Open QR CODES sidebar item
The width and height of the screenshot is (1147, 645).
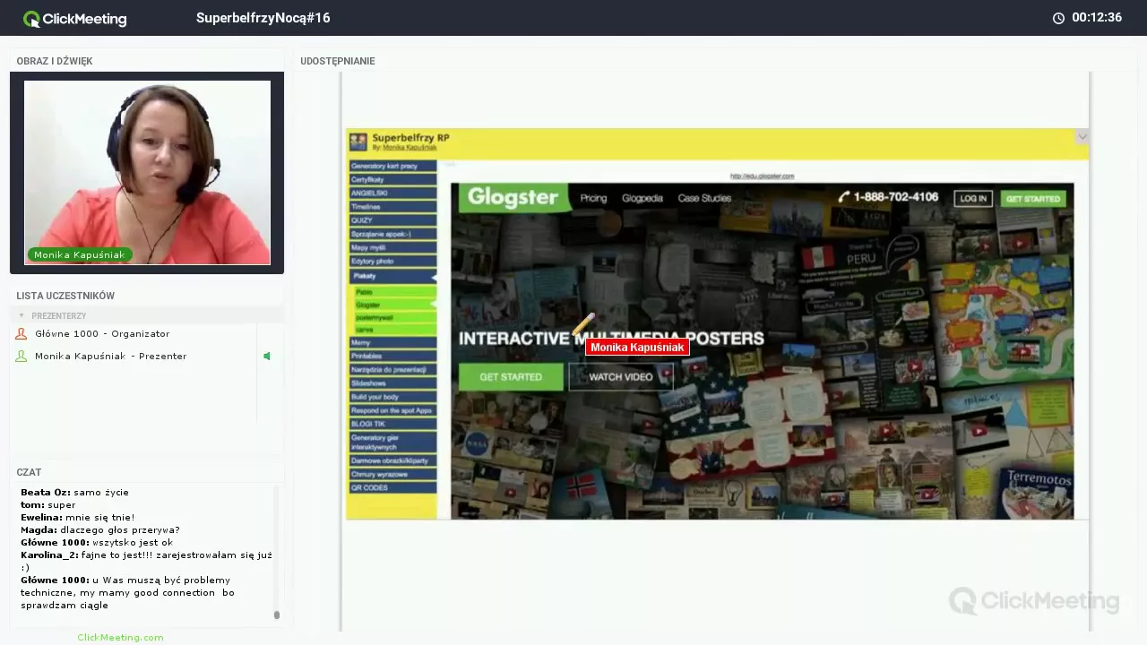(x=393, y=487)
